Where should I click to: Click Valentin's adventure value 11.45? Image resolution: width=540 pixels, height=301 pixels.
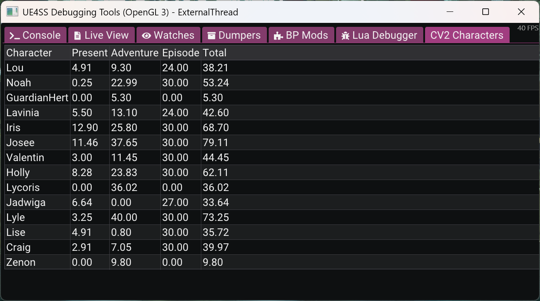tap(124, 158)
